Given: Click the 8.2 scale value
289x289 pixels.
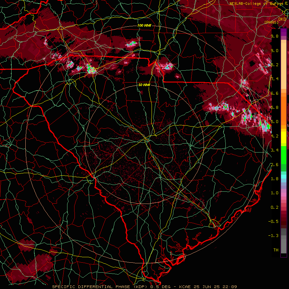Looking at the screenshot, I should [275, 65].
